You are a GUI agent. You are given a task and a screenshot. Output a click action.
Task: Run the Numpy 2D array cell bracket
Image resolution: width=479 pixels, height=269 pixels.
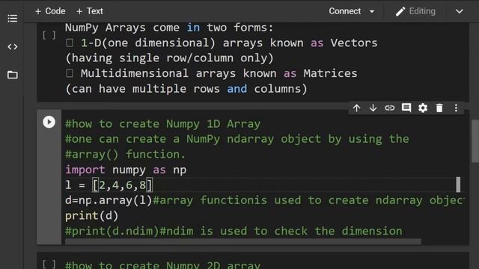49,264
